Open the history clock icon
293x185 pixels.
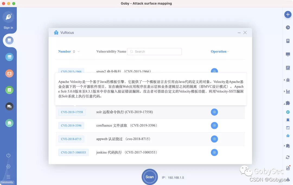point(288,27)
